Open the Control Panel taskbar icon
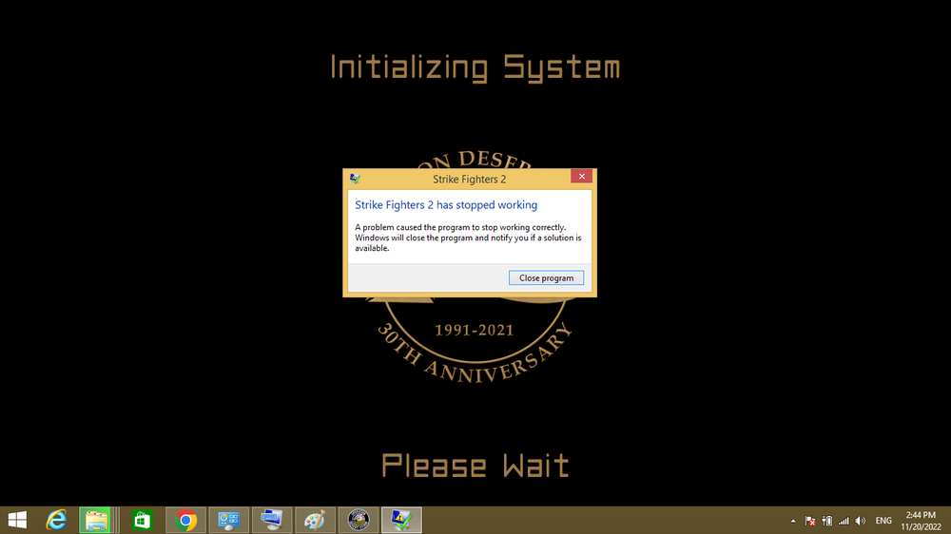 [x=228, y=520]
